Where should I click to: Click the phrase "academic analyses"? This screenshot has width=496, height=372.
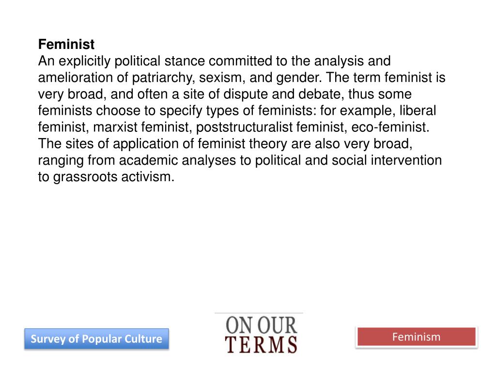(x=177, y=160)
